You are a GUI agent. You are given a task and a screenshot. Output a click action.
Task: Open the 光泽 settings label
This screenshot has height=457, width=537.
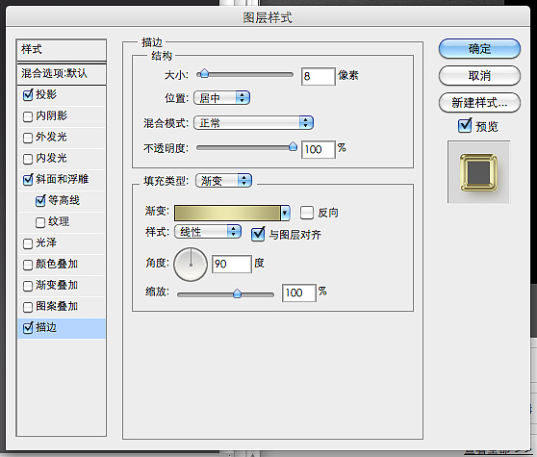pos(46,242)
